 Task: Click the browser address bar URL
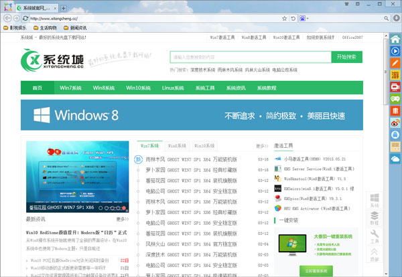(x=54, y=19)
